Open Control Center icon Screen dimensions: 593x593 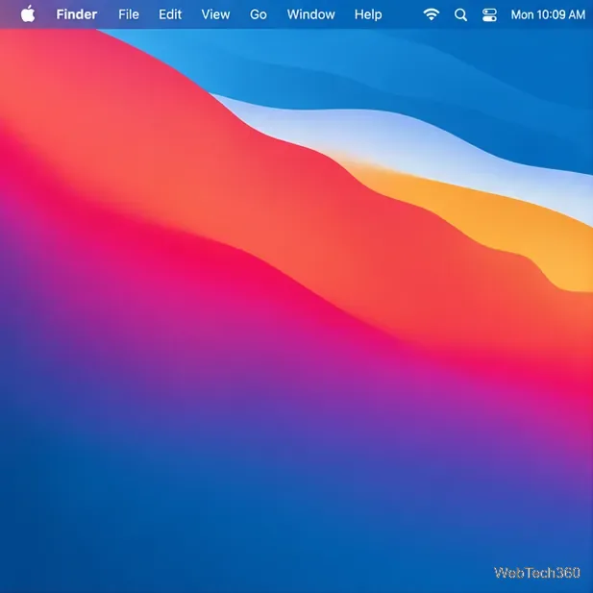point(489,14)
